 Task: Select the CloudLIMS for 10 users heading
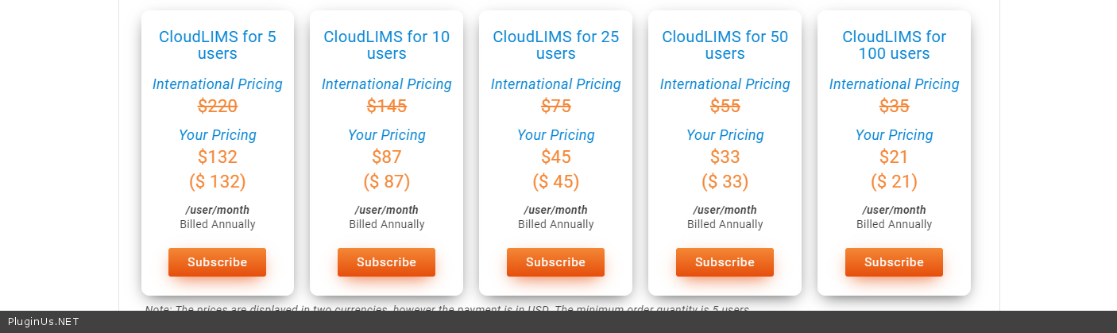tap(386, 45)
